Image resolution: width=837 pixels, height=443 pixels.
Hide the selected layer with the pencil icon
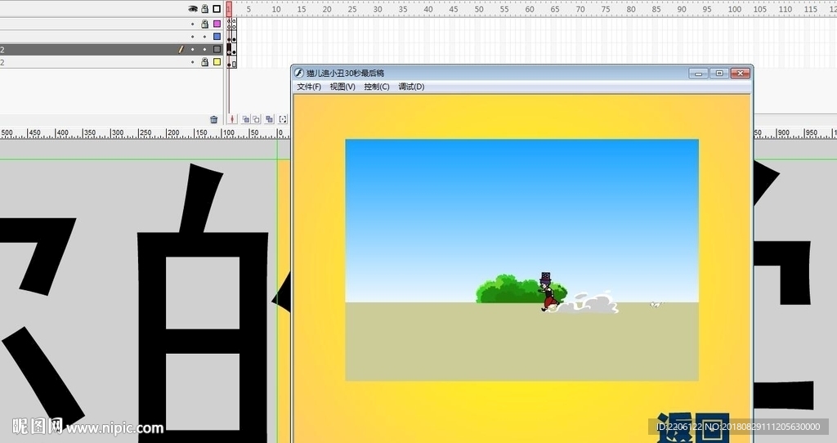click(x=193, y=50)
